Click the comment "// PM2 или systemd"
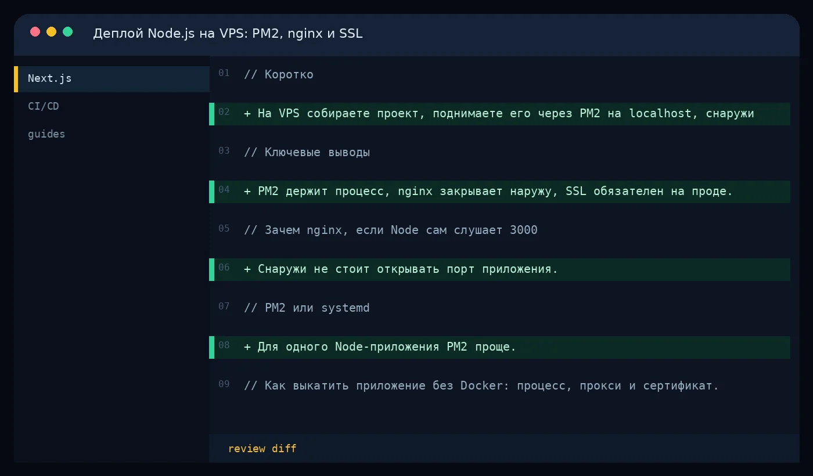Viewport: 813px width, 476px height. click(307, 308)
